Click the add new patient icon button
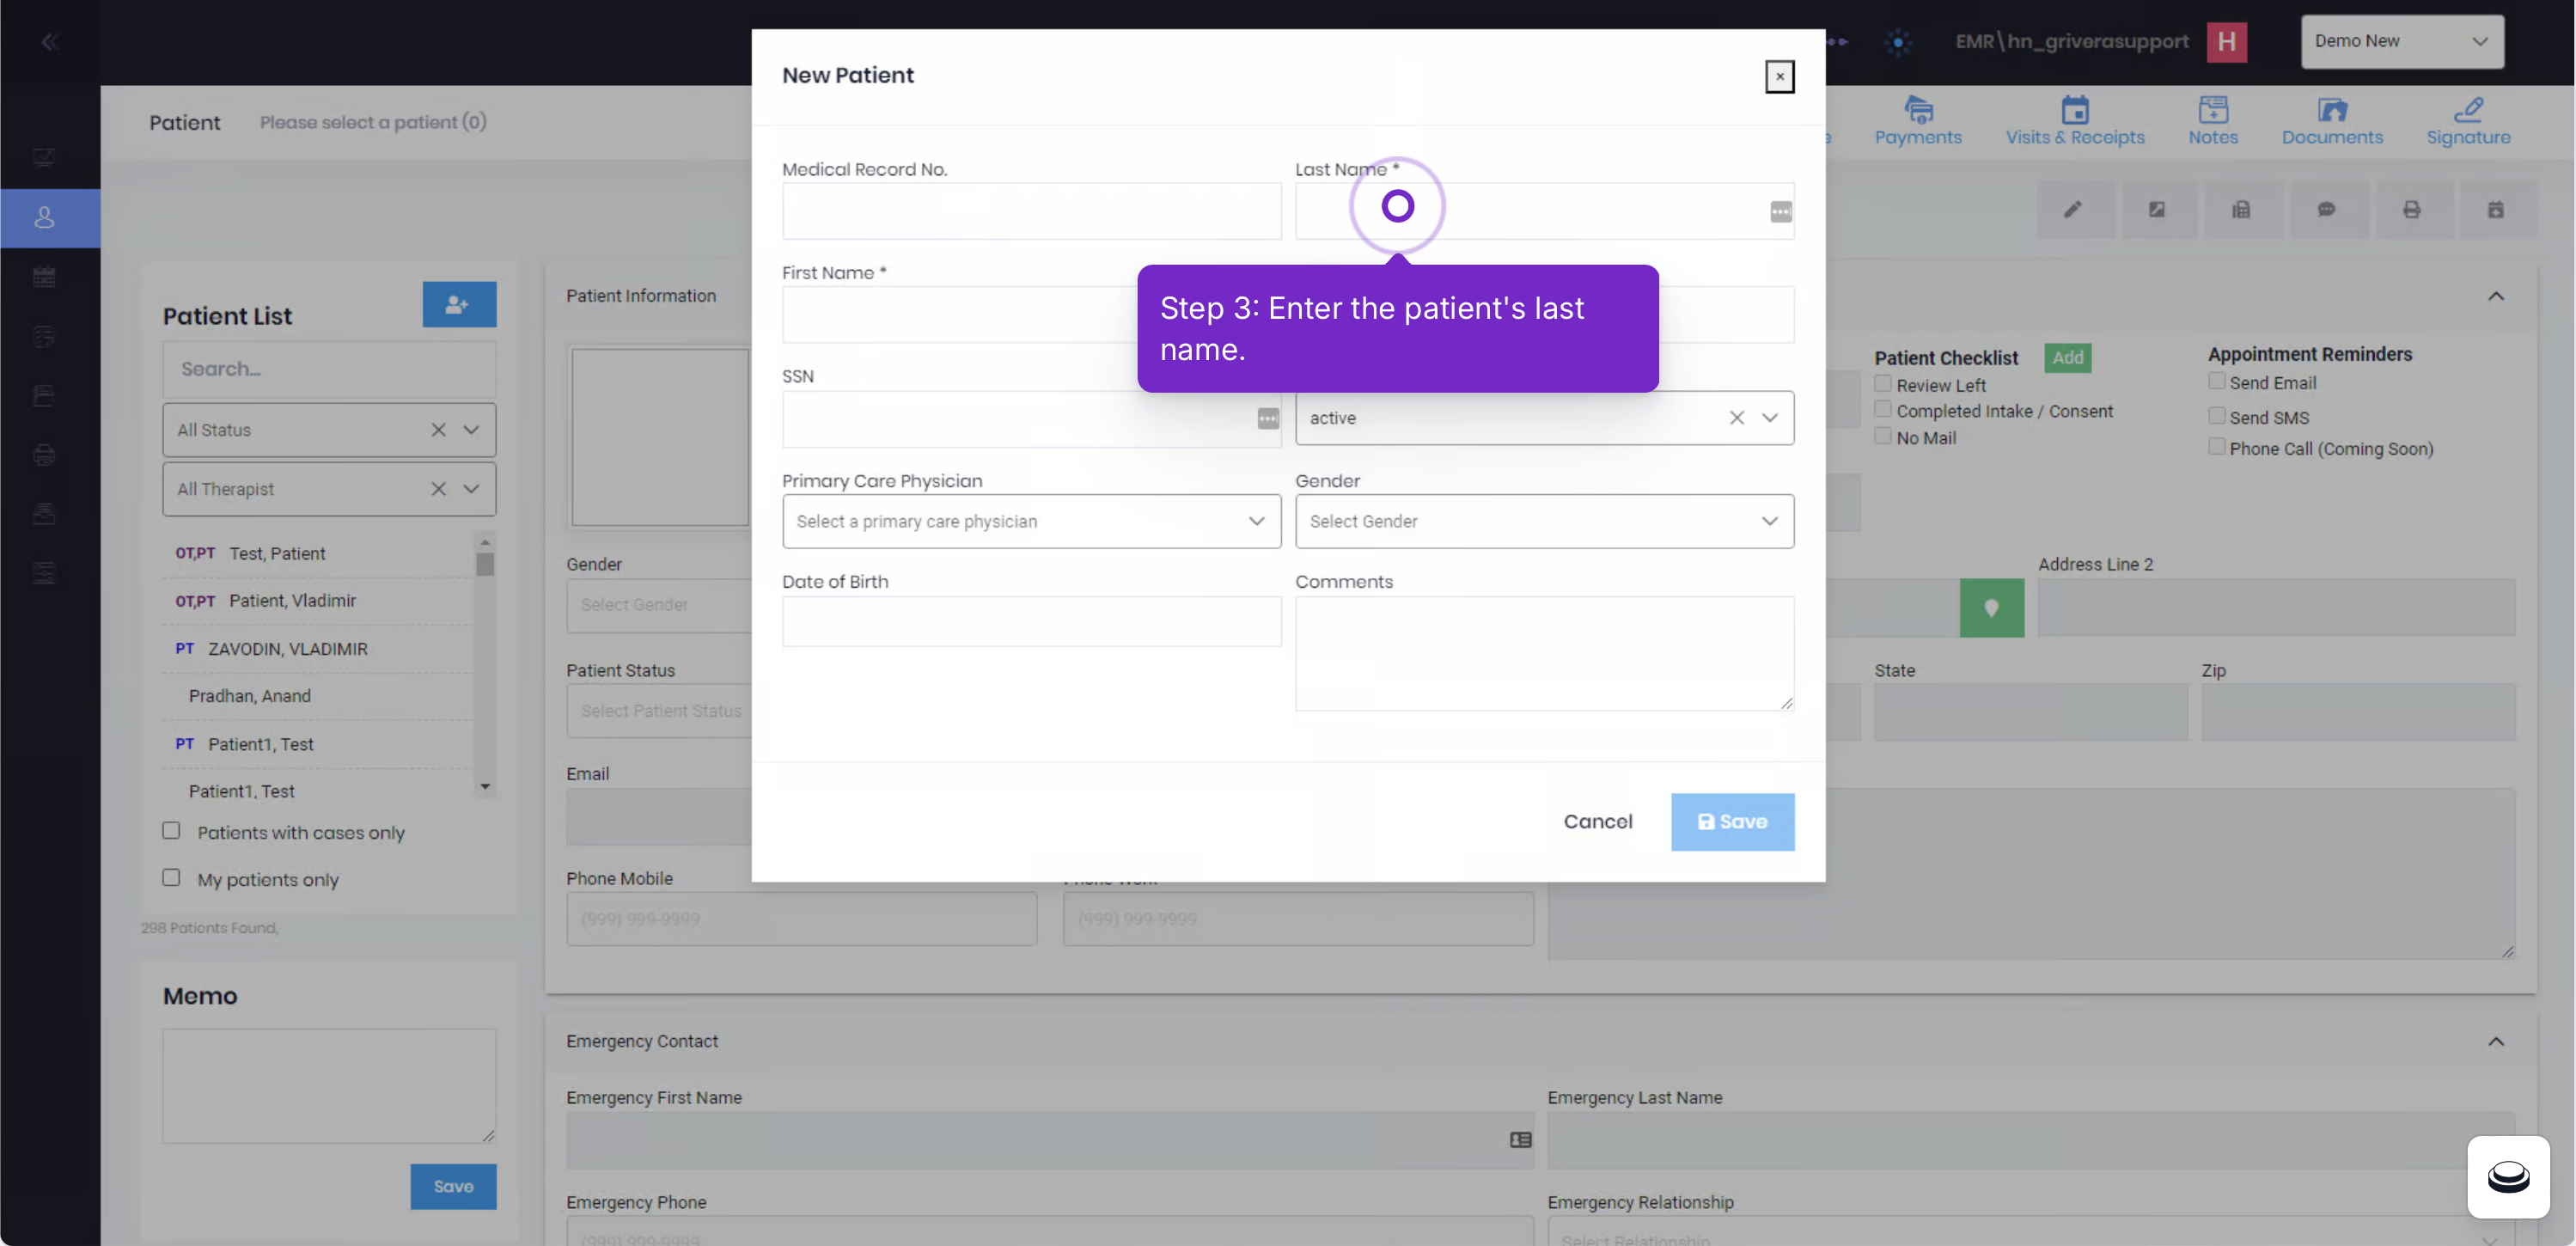 click(x=459, y=304)
